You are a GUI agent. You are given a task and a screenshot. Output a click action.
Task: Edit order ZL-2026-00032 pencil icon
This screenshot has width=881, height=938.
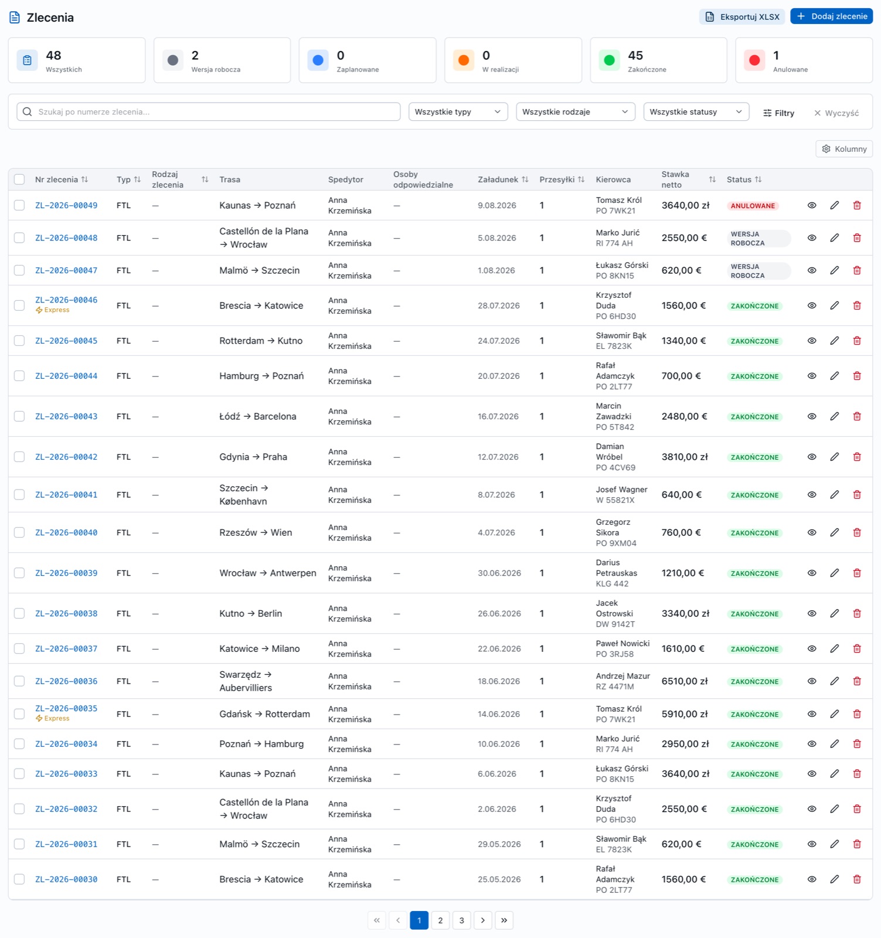[834, 809]
